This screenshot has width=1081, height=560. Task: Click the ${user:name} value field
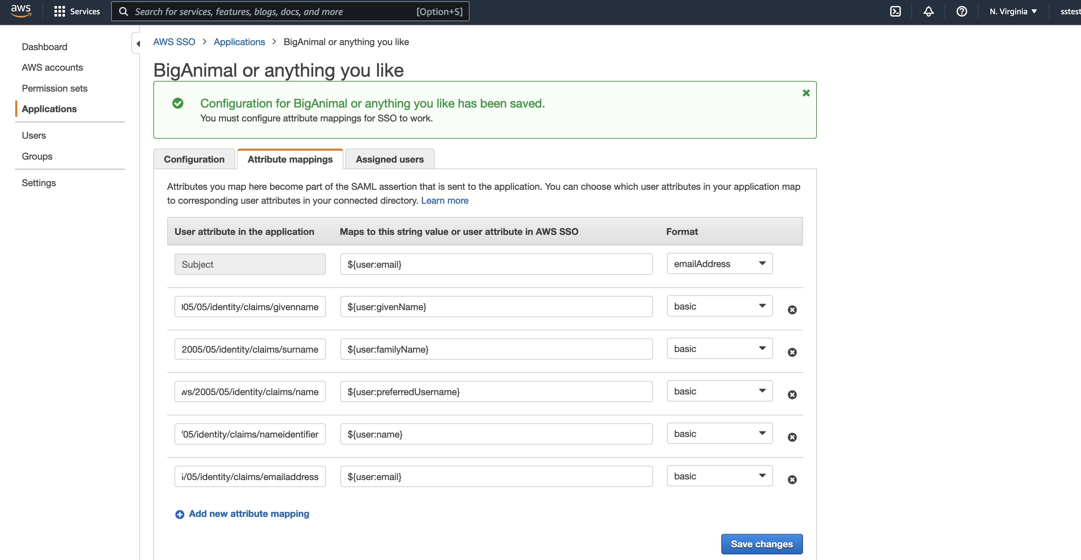(496, 434)
